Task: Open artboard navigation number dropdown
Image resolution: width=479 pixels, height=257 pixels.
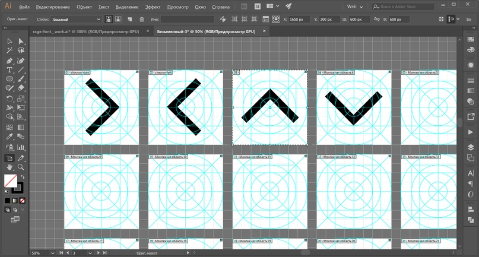Action: tap(90, 253)
